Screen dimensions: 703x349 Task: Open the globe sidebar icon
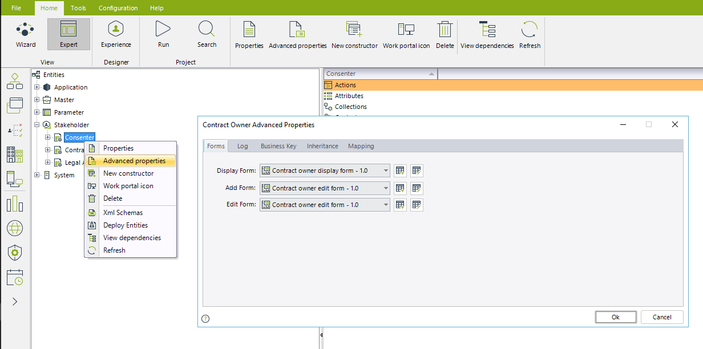pos(15,228)
